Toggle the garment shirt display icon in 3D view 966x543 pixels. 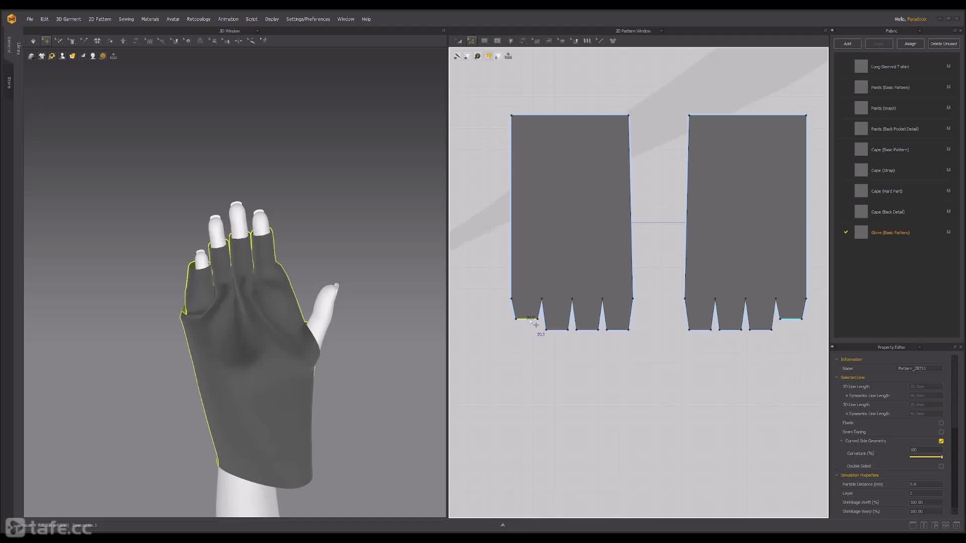(42, 56)
